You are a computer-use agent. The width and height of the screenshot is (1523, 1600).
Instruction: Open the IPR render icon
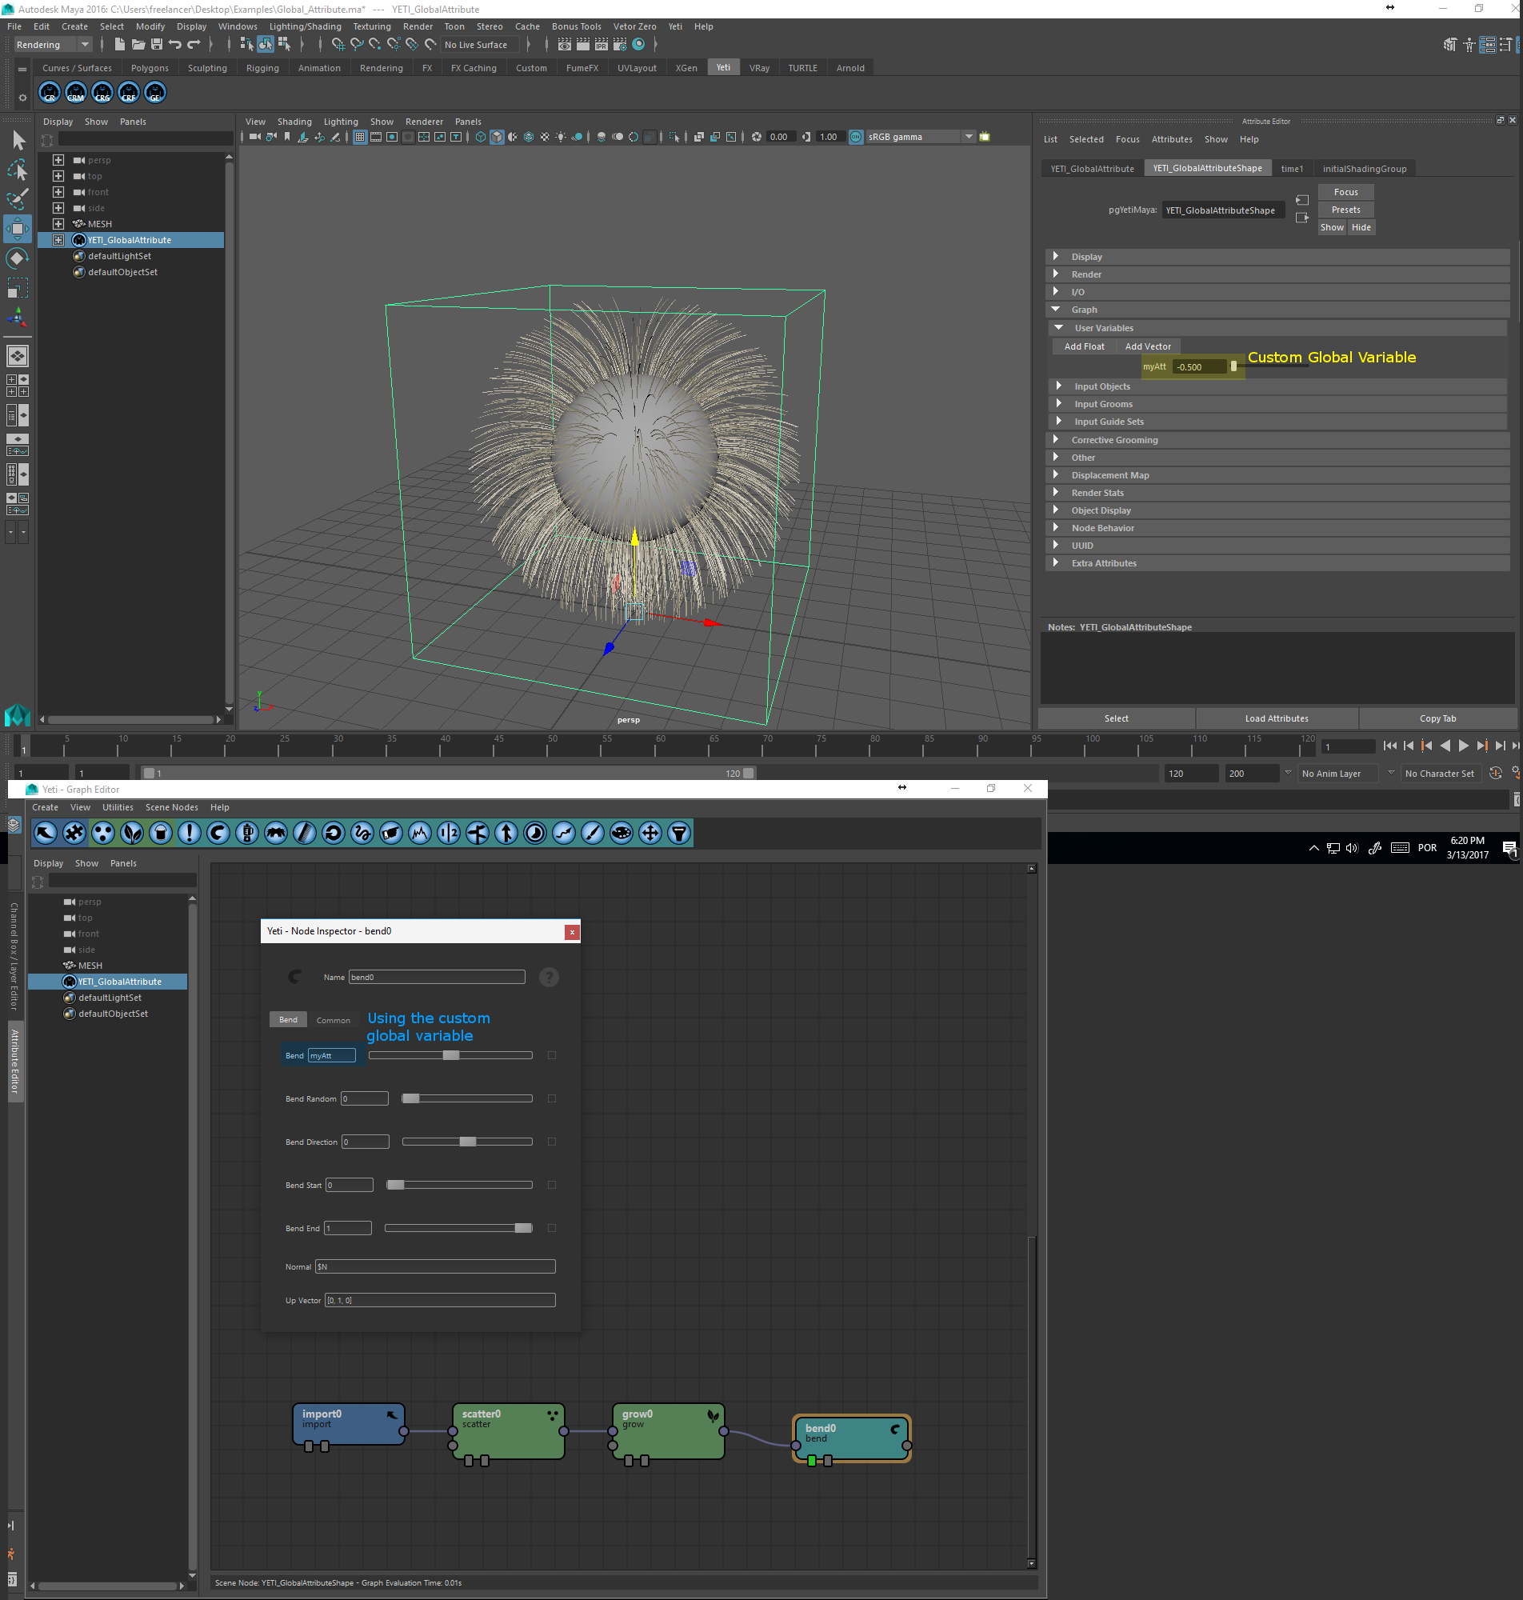pos(601,45)
